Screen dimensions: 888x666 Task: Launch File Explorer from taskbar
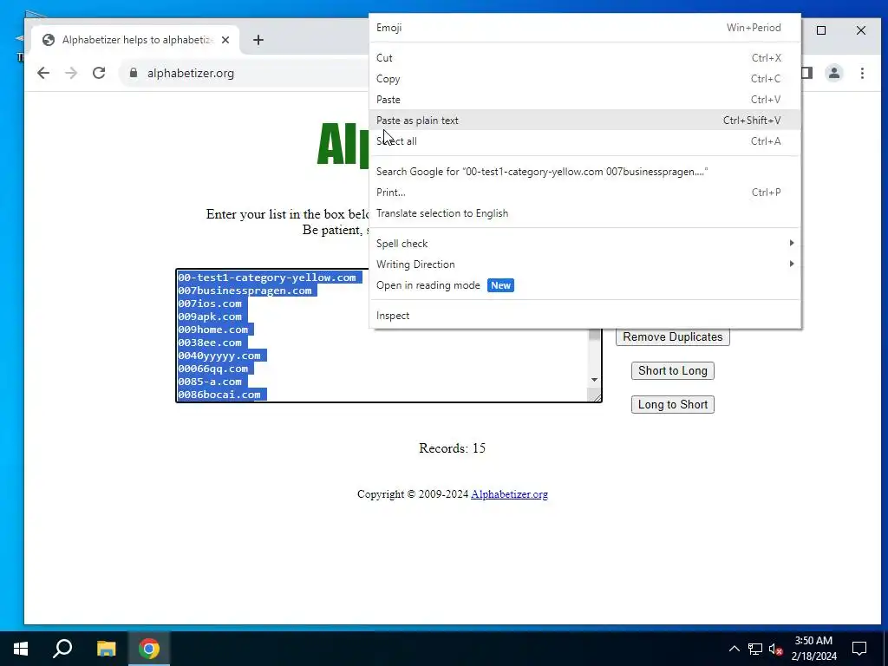click(106, 649)
